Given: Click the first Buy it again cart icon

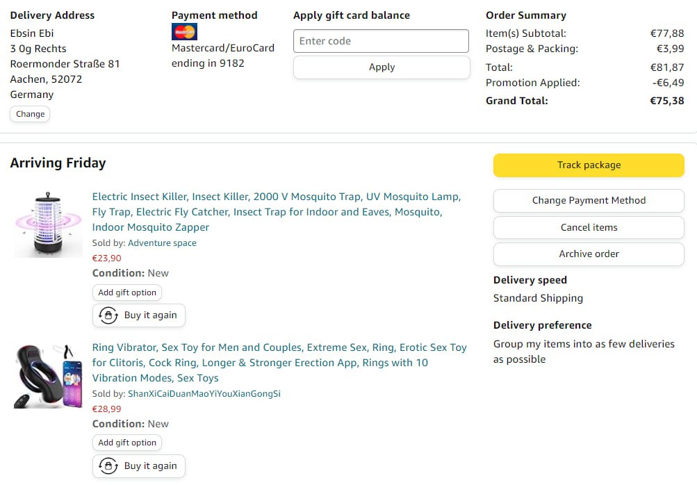Looking at the screenshot, I should click(108, 315).
